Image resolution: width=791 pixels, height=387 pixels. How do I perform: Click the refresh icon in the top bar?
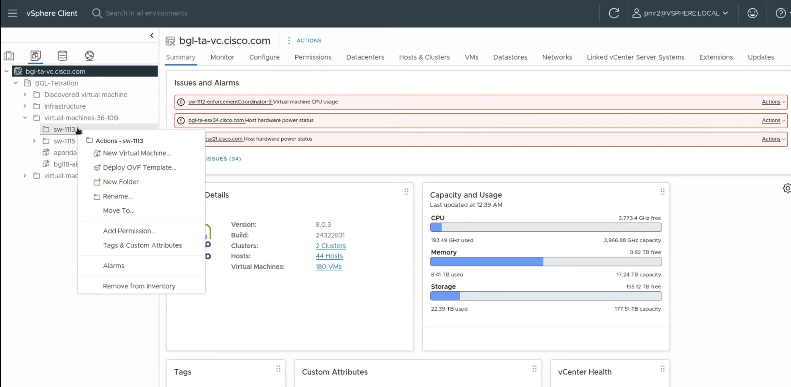(614, 13)
